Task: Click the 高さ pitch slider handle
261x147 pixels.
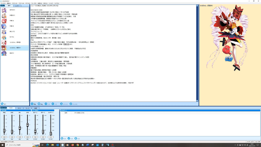Action: point(20,128)
